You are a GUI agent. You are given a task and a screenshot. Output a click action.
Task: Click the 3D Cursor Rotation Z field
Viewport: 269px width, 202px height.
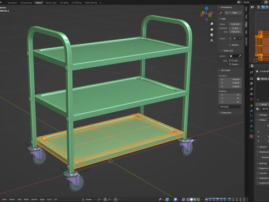click(x=230, y=102)
